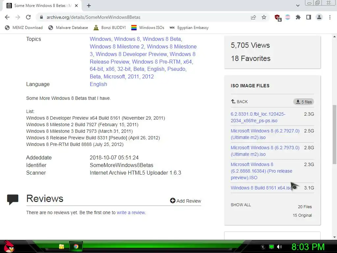This screenshot has height=253, width=337.
Task: Click the address bar URL
Action: [x=93, y=17]
